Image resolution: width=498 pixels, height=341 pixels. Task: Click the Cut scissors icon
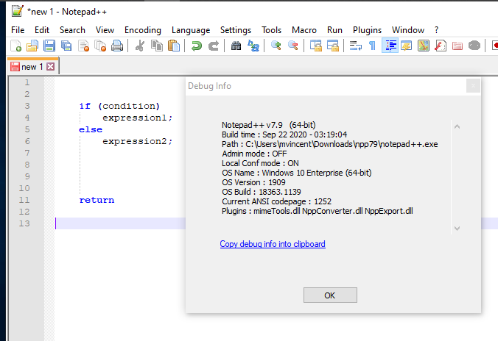pyautogui.click(x=139, y=46)
